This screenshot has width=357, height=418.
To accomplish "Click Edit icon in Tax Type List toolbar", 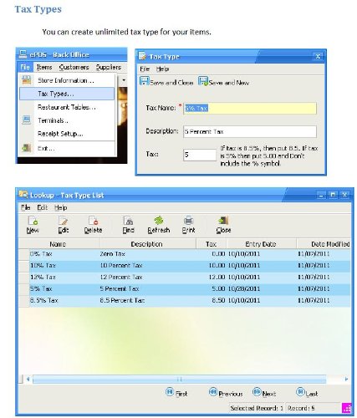I will pos(64,225).
